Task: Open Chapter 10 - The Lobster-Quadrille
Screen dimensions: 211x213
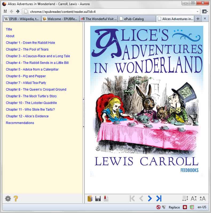Action: click(x=31, y=103)
